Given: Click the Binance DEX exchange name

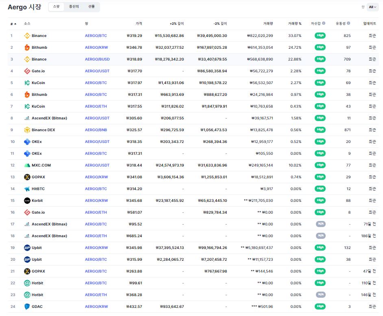Looking at the screenshot, I should point(43,130).
